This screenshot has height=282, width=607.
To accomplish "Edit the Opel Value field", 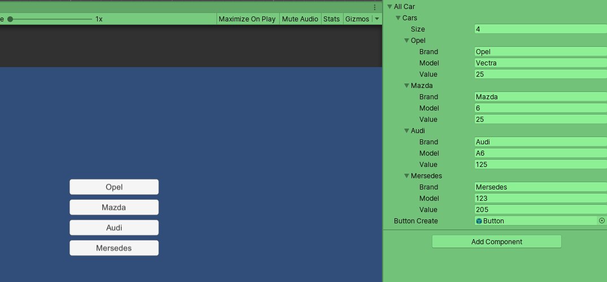I will tap(540, 74).
